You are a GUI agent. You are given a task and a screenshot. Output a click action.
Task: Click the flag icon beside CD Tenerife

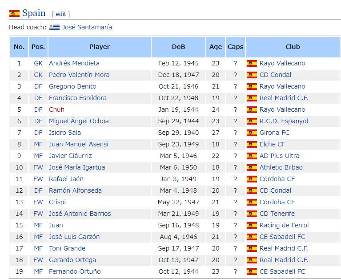click(252, 214)
